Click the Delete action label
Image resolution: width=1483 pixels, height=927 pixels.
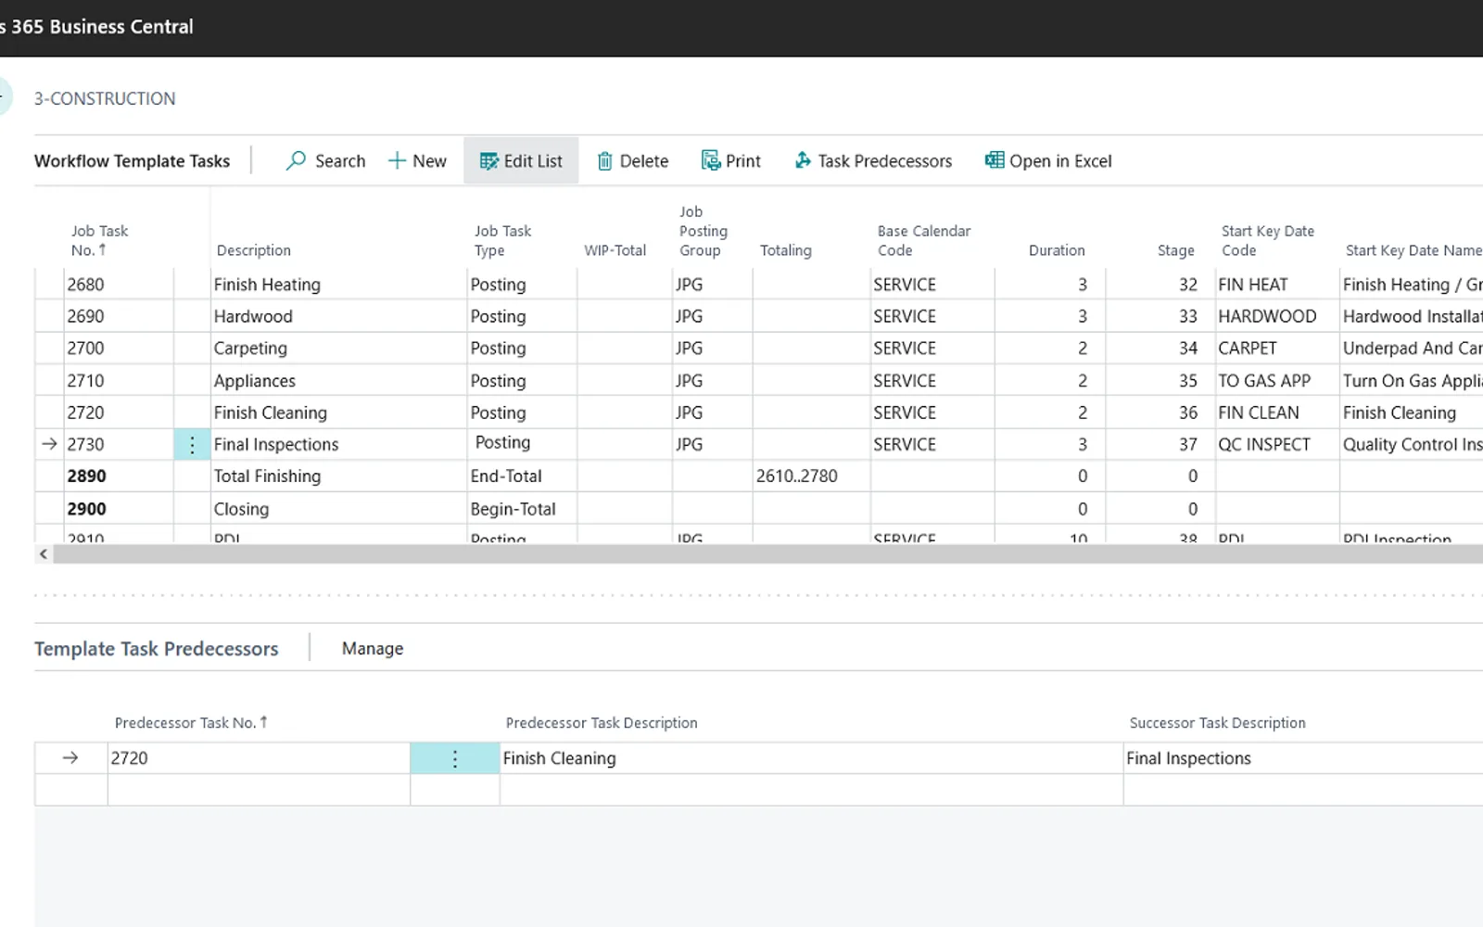(644, 161)
